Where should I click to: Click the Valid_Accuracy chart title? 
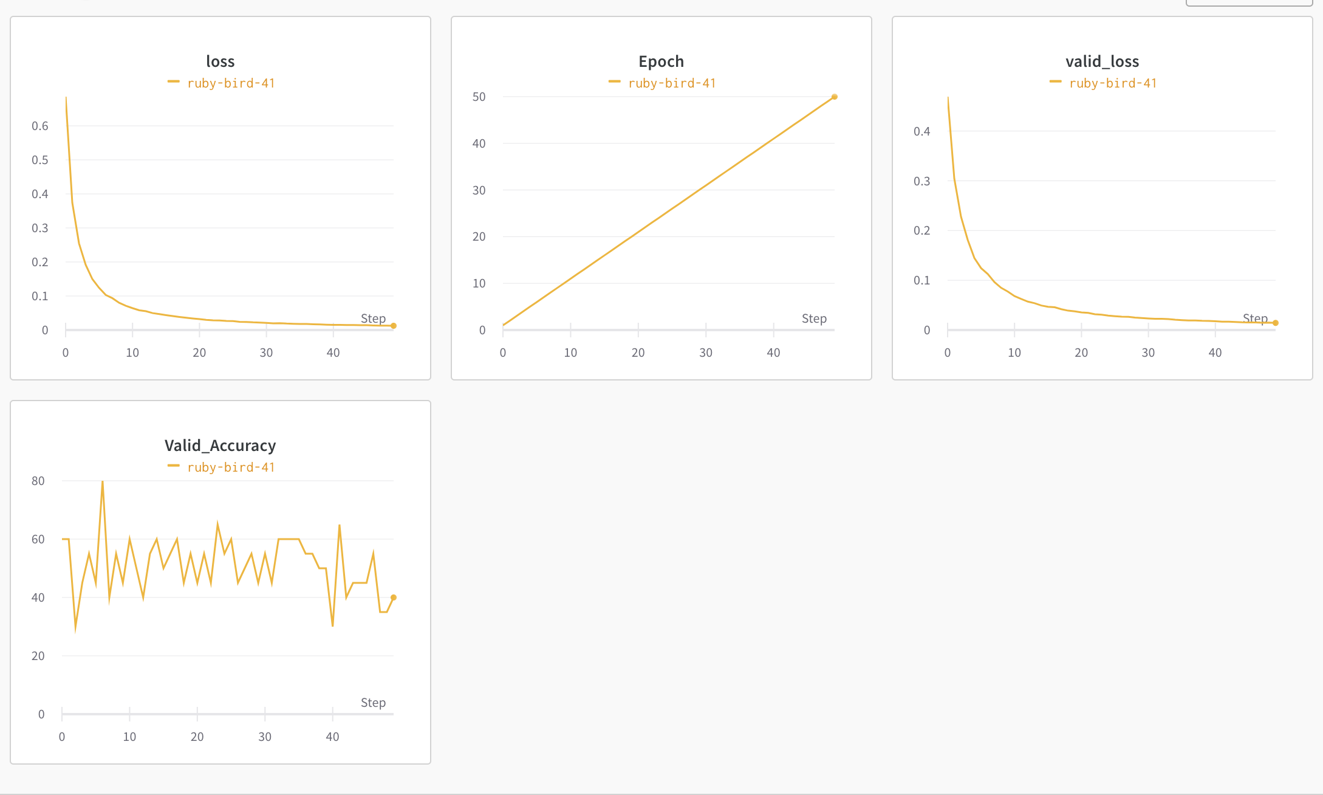click(220, 446)
